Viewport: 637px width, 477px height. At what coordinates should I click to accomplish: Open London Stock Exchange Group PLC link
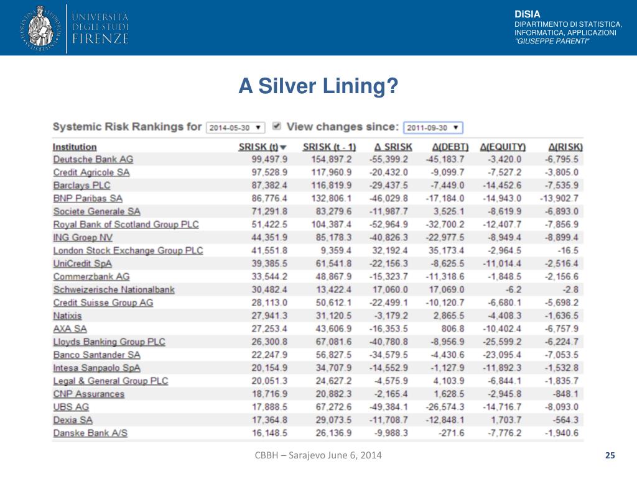tap(128, 250)
